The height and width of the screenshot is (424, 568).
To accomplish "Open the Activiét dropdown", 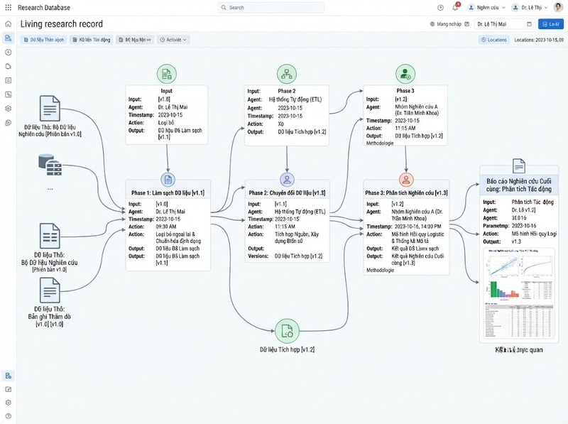I will coord(173,40).
